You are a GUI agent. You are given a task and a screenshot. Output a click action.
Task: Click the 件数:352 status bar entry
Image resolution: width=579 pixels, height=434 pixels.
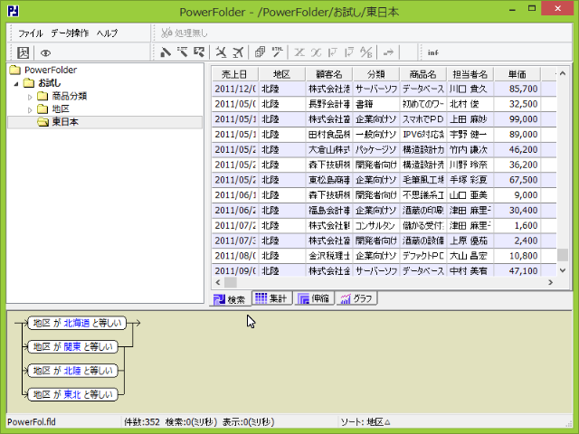pos(142,422)
